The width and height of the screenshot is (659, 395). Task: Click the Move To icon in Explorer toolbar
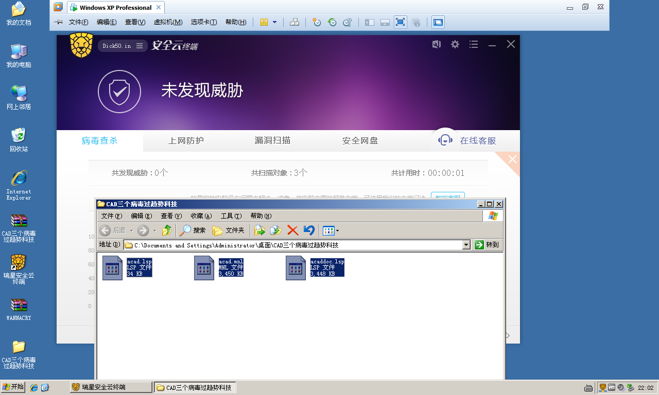coord(259,230)
